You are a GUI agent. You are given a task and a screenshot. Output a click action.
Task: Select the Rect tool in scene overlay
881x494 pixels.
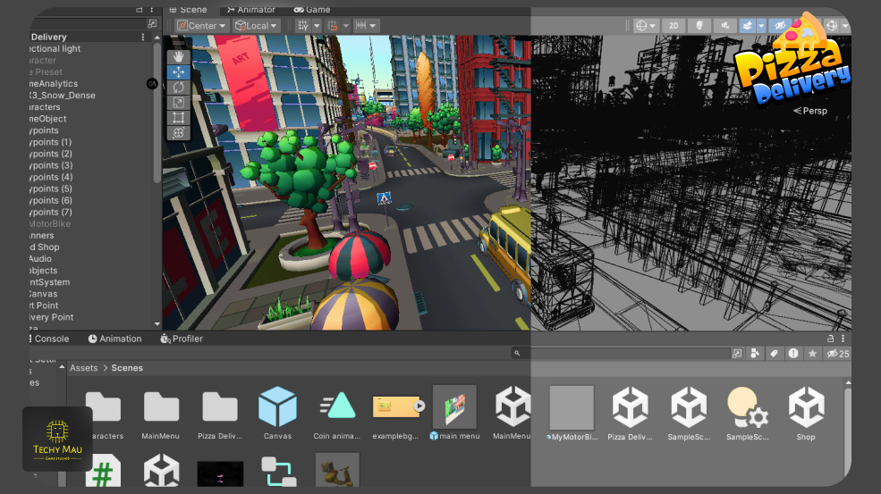(179, 117)
